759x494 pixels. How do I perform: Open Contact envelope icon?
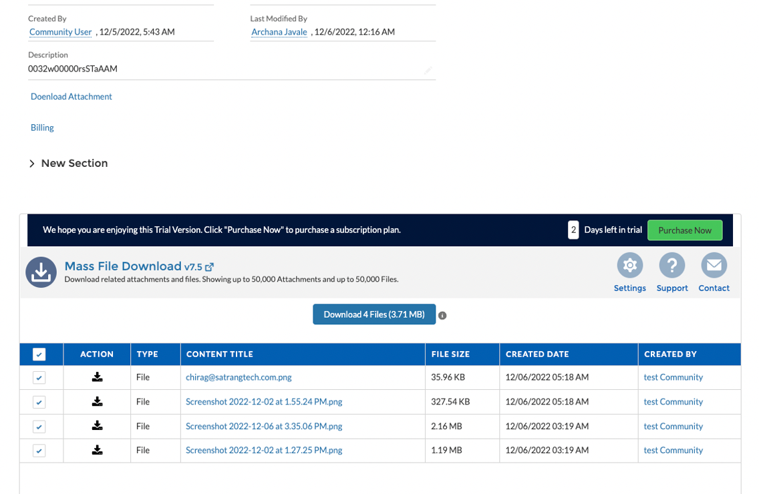714,265
